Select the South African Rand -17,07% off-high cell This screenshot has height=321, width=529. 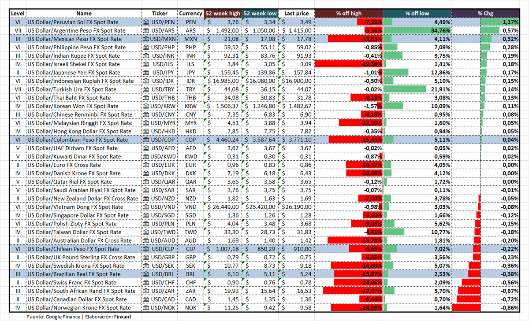tap(349, 290)
